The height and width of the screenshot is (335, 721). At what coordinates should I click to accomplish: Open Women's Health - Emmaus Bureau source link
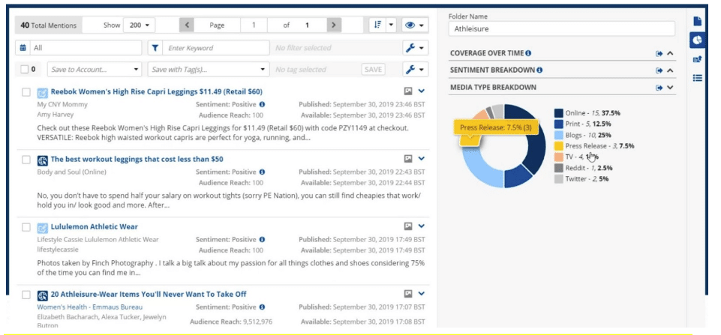[90, 307]
